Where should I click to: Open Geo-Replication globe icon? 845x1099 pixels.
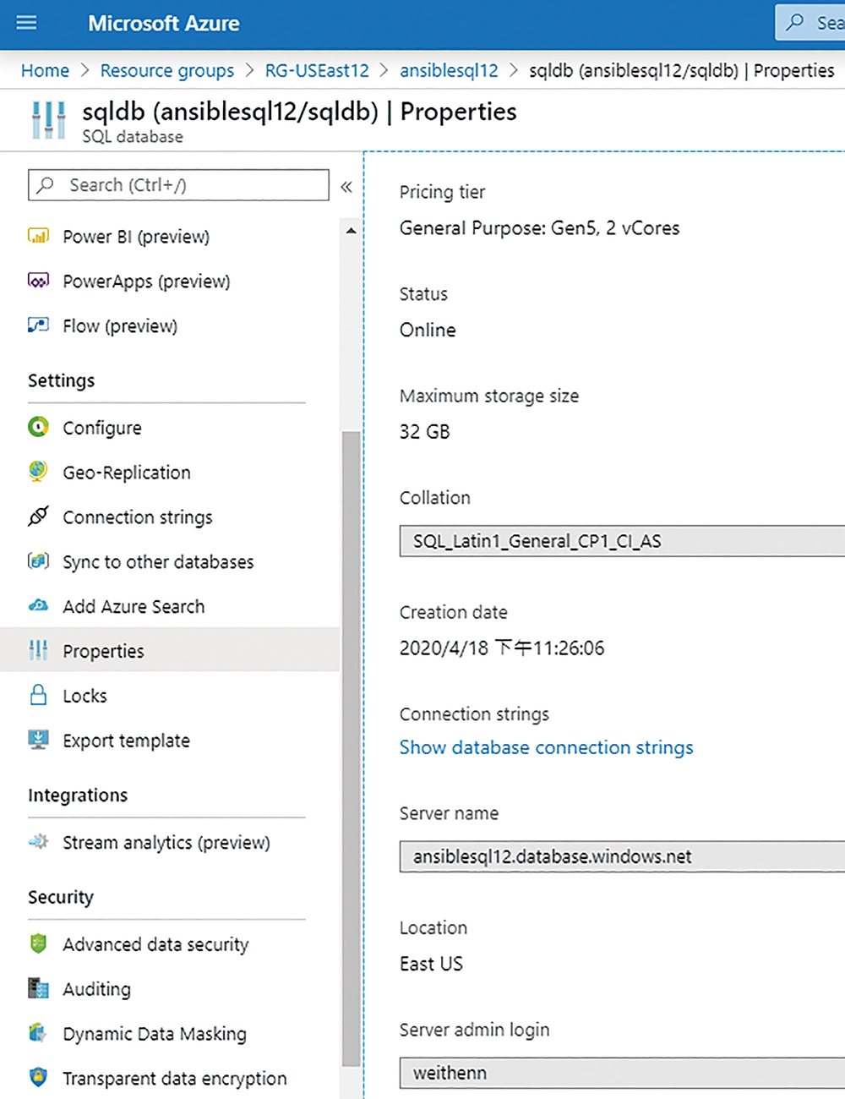38,472
